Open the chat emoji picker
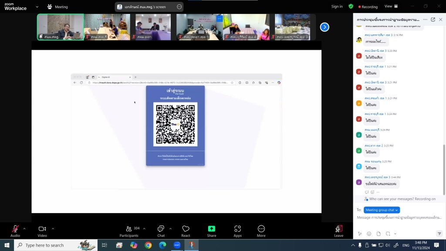Viewport: 446px width, 251px height. click(369, 234)
